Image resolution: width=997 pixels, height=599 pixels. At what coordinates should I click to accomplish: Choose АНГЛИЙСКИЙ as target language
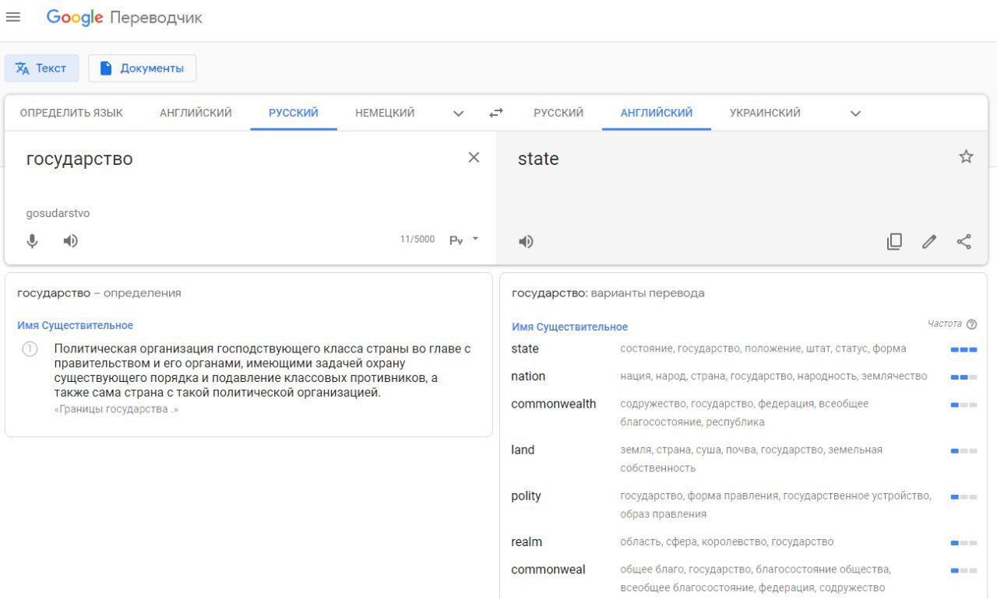(657, 113)
